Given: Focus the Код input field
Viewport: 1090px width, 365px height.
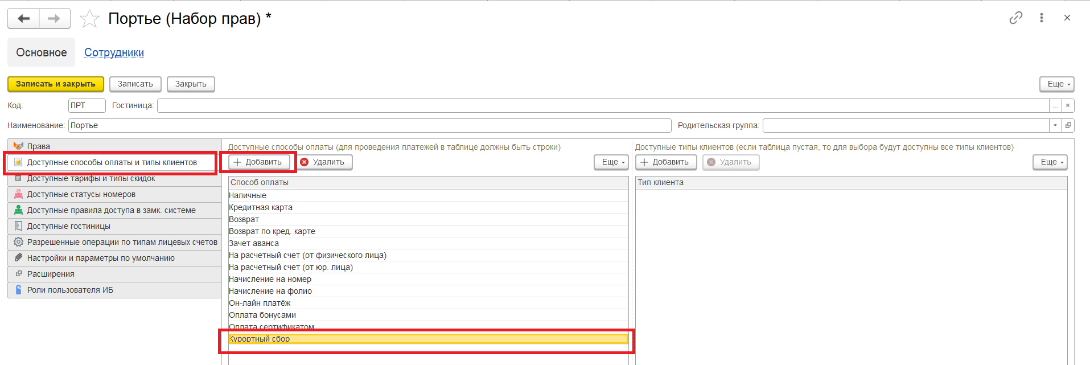Looking at the screenshot, I should click(x=87, y=105).
